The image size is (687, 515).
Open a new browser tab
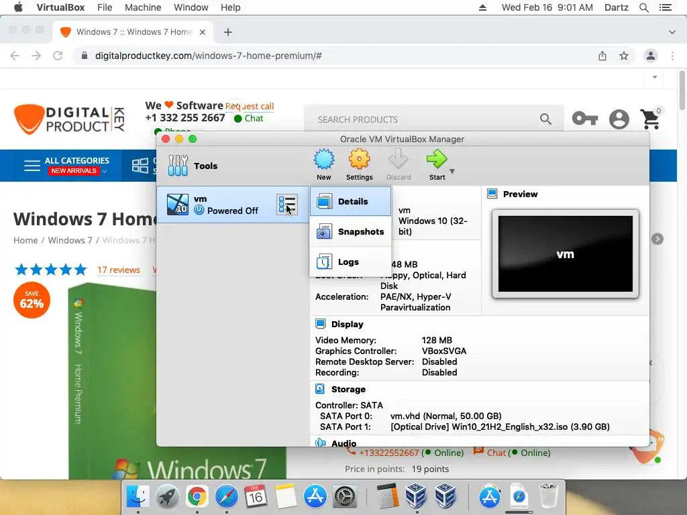pyautogui.click(x=228, y=32)
